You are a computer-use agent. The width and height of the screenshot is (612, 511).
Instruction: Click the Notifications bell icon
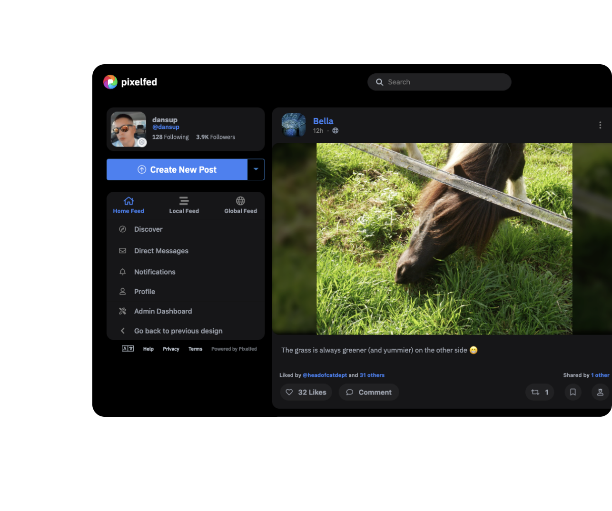(122, 272)
